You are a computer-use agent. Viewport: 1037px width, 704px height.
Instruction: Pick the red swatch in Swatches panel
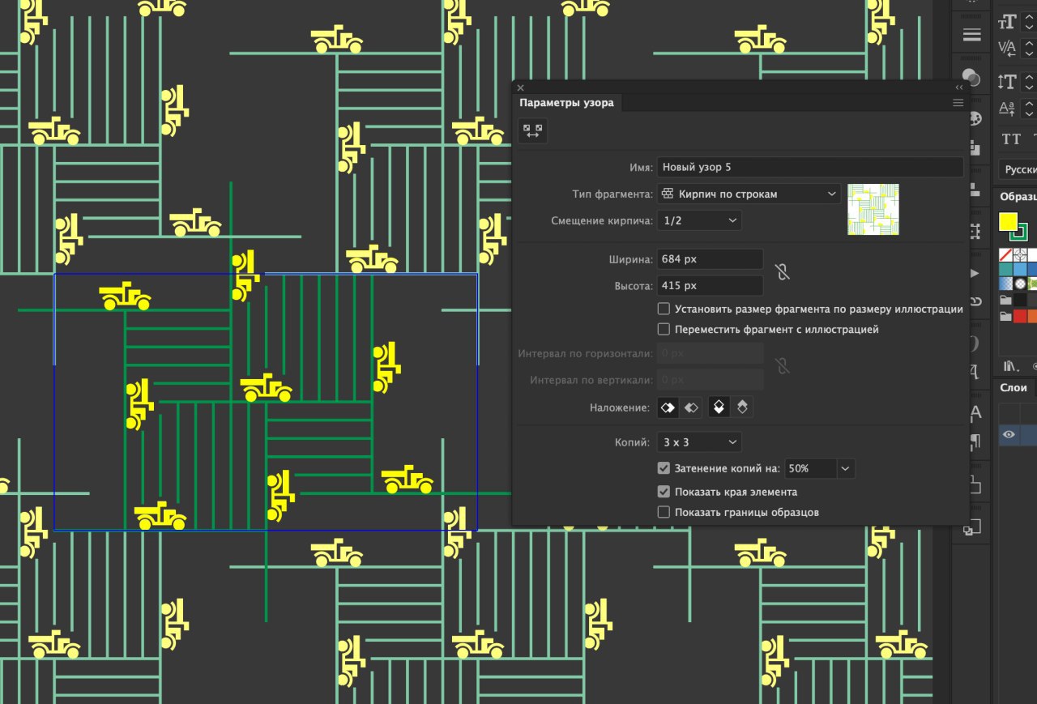(x=1021, y=316)
